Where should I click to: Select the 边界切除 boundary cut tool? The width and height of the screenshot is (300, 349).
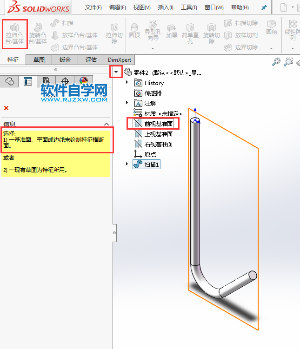pos(241,47)
